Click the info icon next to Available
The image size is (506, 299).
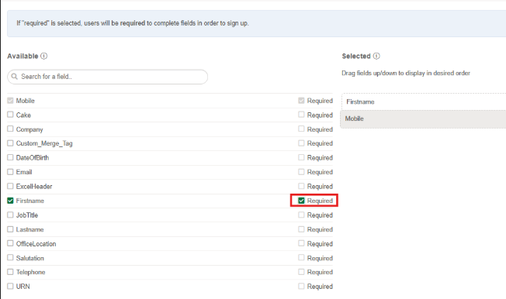(x=44, y=56)
